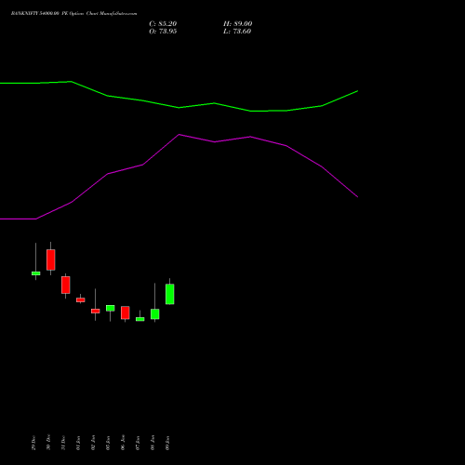Select the small red candle for 01 Jan
This screenshot has height=465, width=465.
coord(81,299)
